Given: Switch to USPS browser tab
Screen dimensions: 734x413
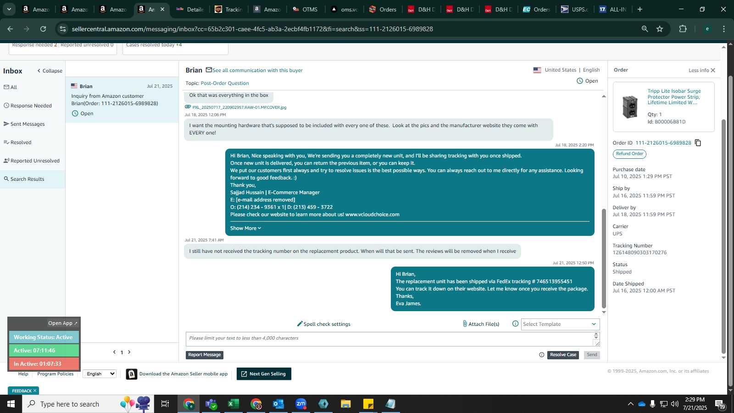Looking at the screenshot, I should tap(575, 9).
